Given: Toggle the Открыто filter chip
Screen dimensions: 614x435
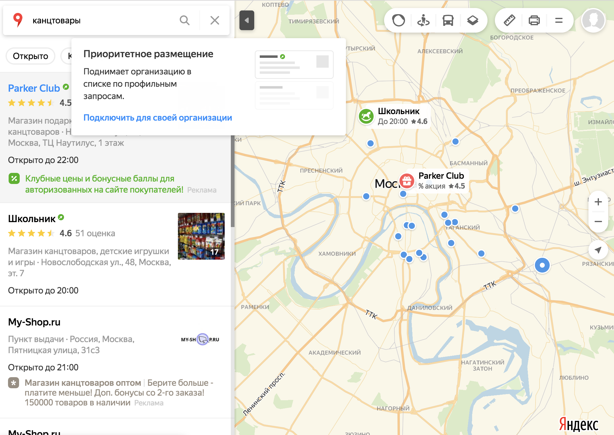Looking at the screenshot, I should (x=30, y=56).
